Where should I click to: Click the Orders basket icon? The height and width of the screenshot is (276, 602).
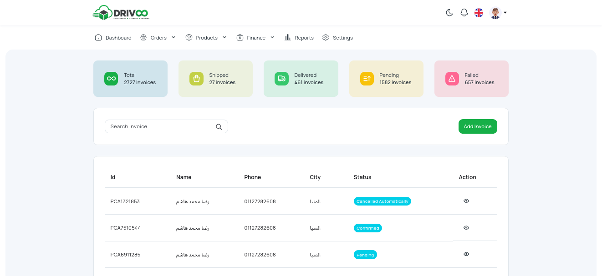click(143, 37)
